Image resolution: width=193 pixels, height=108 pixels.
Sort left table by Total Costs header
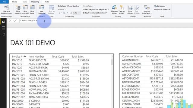tap(58, 57)
